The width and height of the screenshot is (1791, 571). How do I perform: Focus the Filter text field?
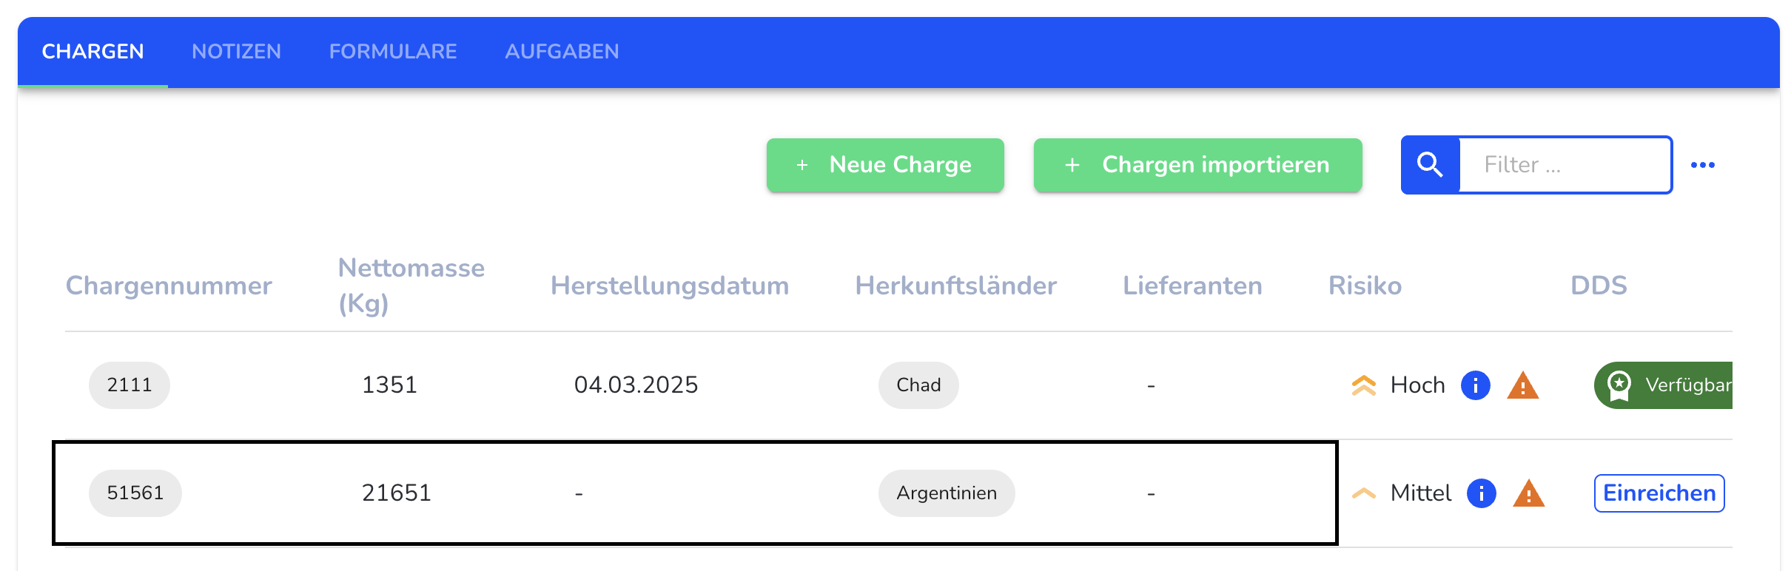coord(1565,165)
